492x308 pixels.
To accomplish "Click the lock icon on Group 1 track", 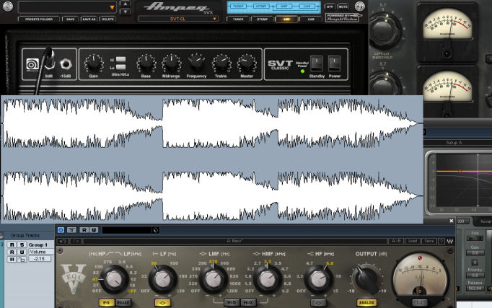I will (x=22, y=259).
